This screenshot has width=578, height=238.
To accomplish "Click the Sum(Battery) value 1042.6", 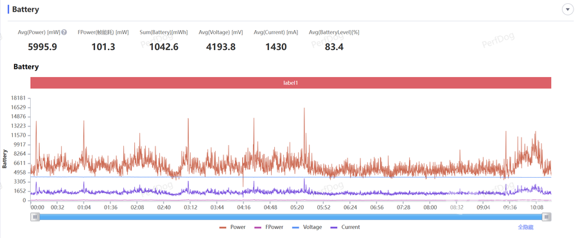I will pos(164,47).
